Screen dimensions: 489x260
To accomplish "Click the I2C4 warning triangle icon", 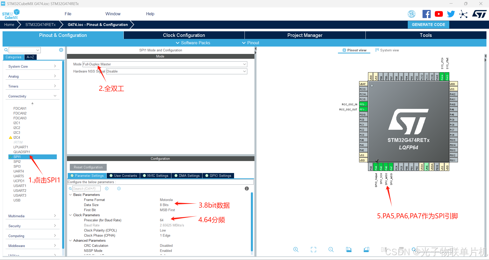I will tap(10, 137).
